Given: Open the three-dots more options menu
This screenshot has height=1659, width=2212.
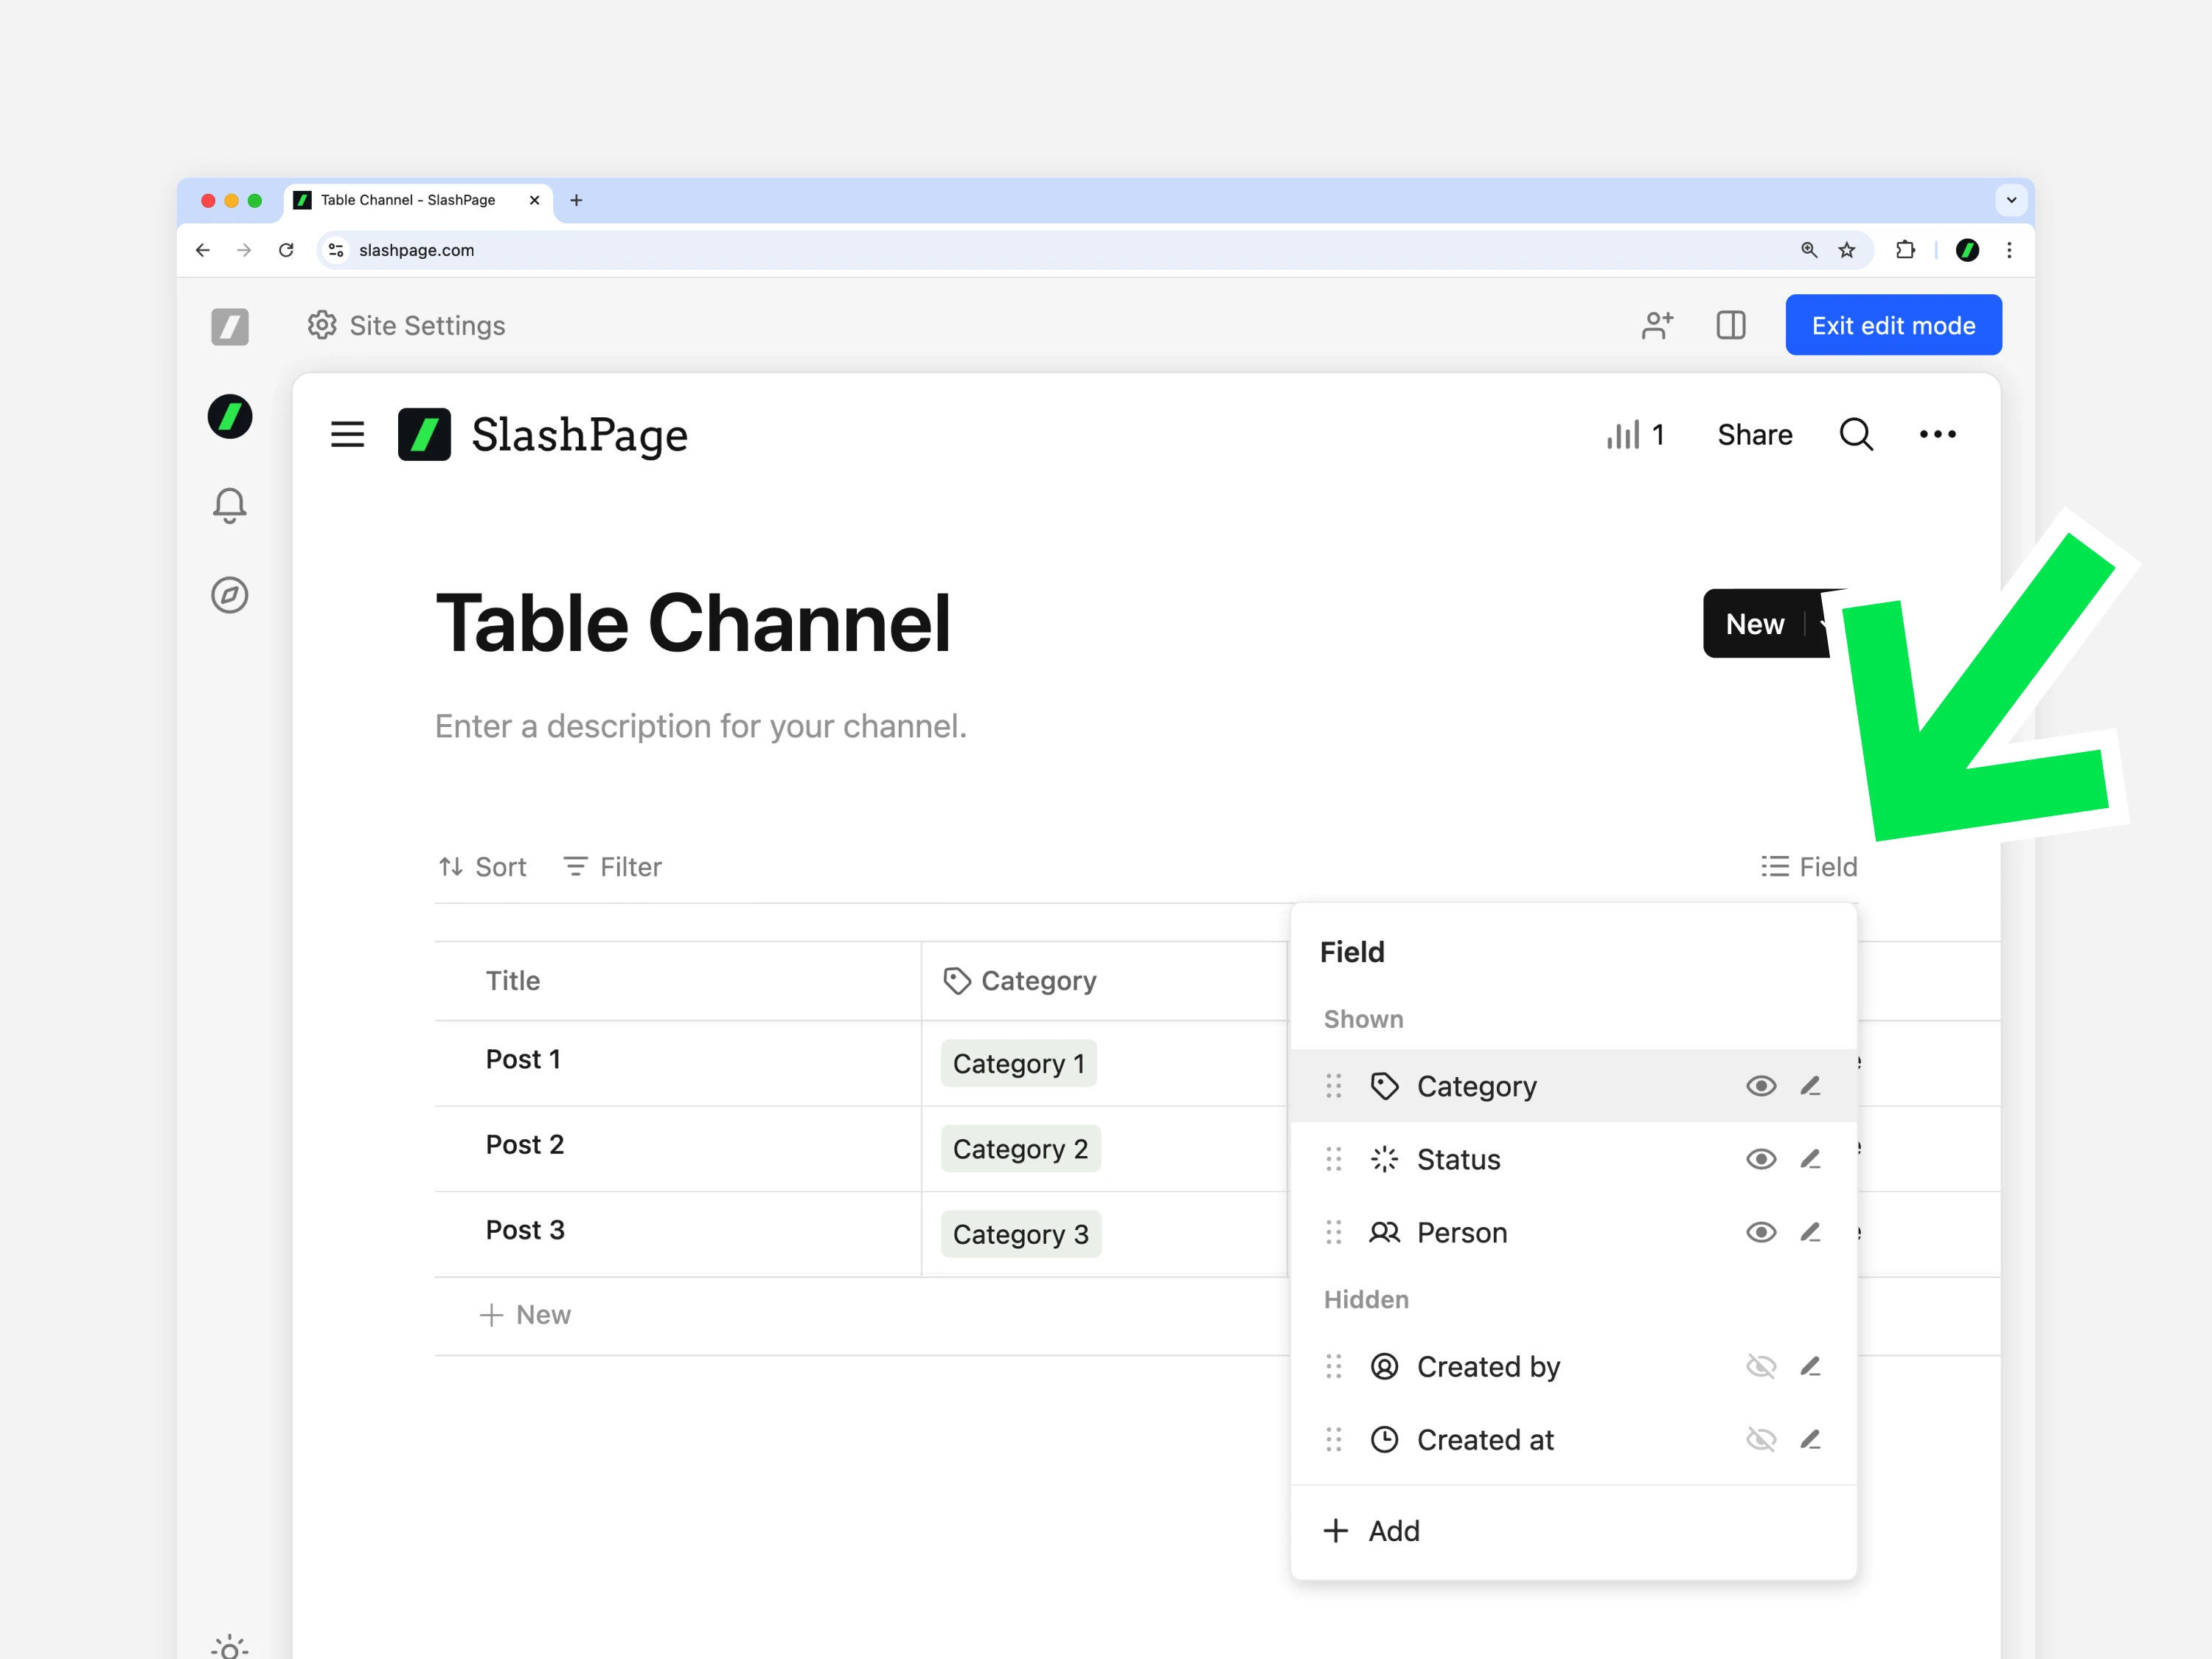Looking at the screenshot, I should (1938, 434).
